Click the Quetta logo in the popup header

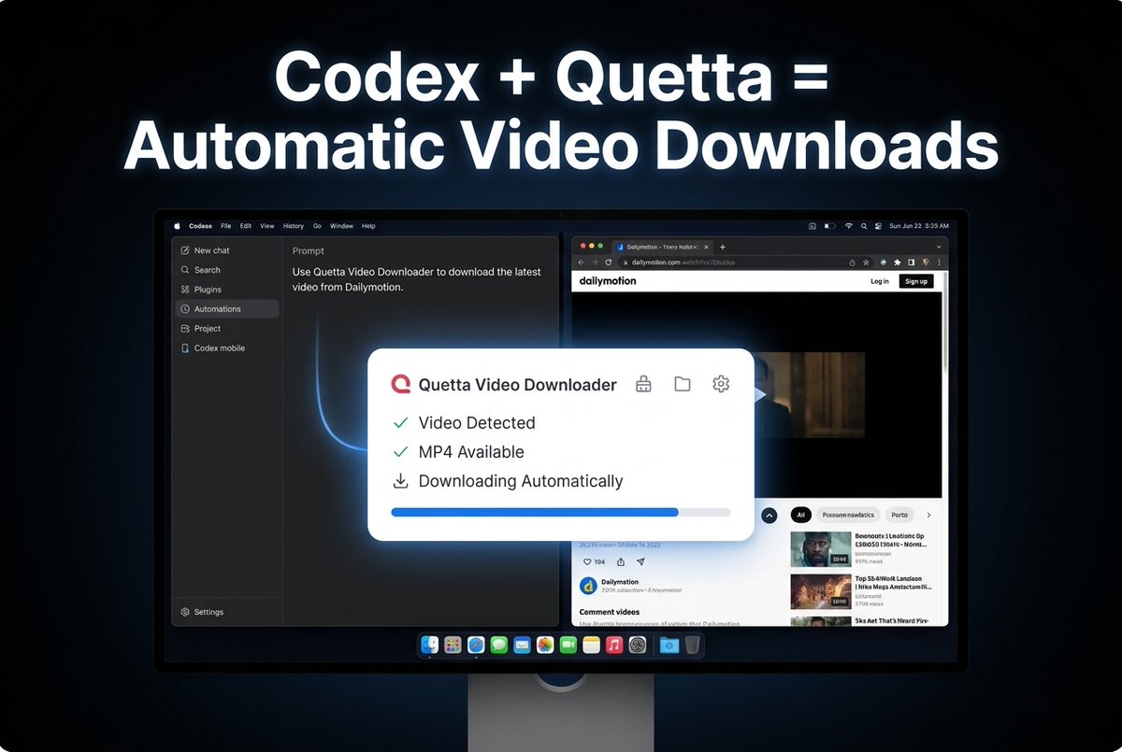pos(401,384)
